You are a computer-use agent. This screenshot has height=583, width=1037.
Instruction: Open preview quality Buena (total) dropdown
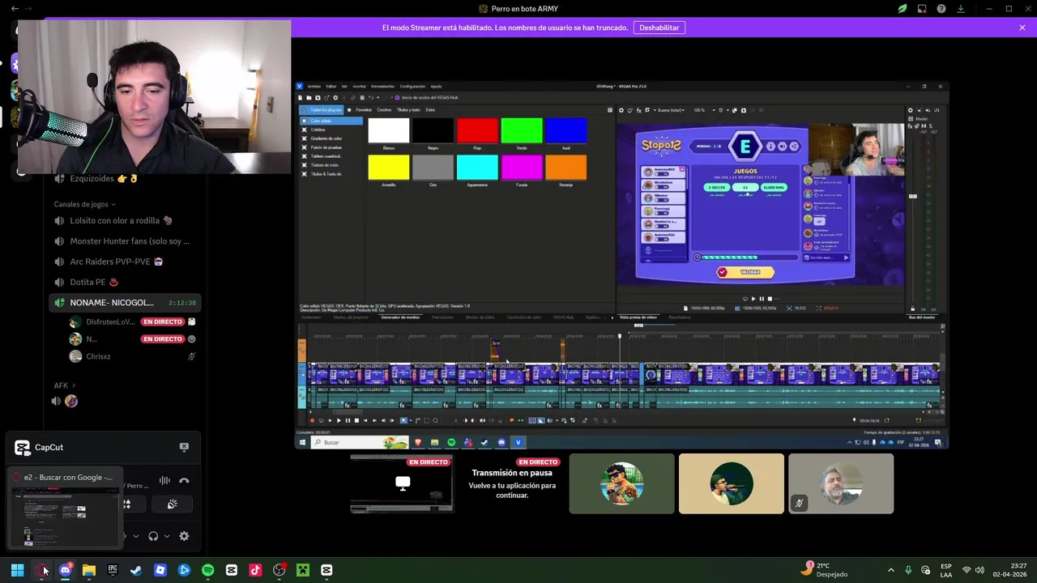(672, 110)
